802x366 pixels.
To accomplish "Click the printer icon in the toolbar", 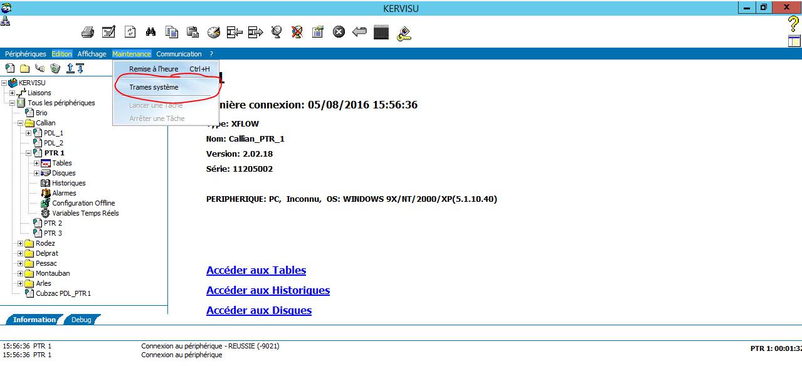I will [88, 32].
